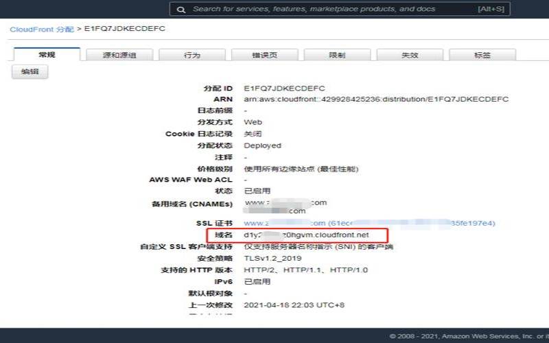
Task: Switch to the 源和源组 tab
Action: [x=119, y=55]
